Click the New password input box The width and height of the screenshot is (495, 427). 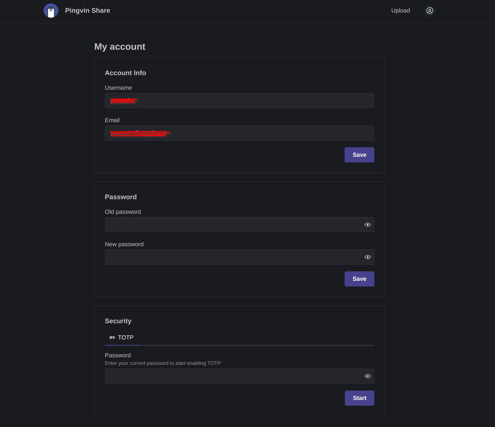click(233, 257)
